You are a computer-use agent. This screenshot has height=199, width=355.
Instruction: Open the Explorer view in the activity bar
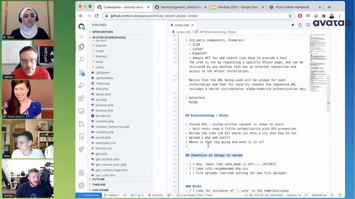tap(82, 46)
